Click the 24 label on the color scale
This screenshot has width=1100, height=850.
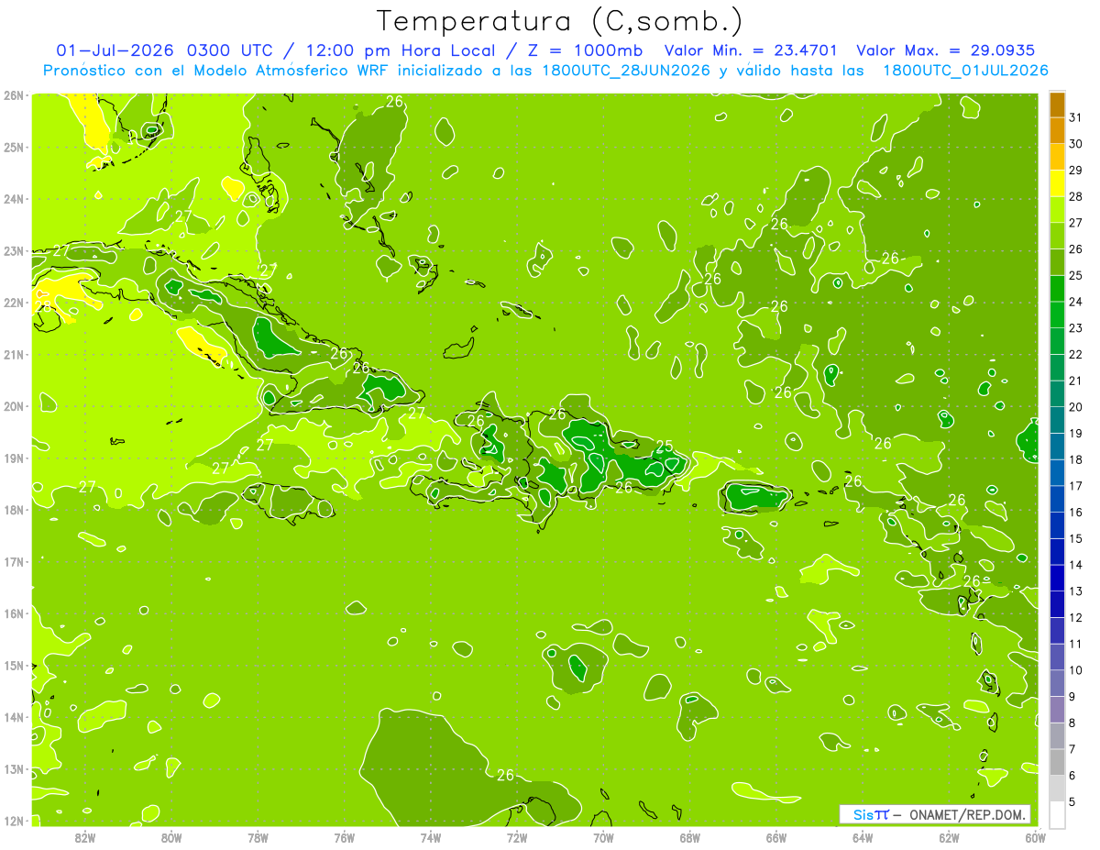[x=1076, y=302]
